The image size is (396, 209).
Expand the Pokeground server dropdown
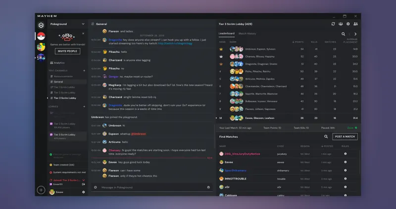tap(83, 24)
